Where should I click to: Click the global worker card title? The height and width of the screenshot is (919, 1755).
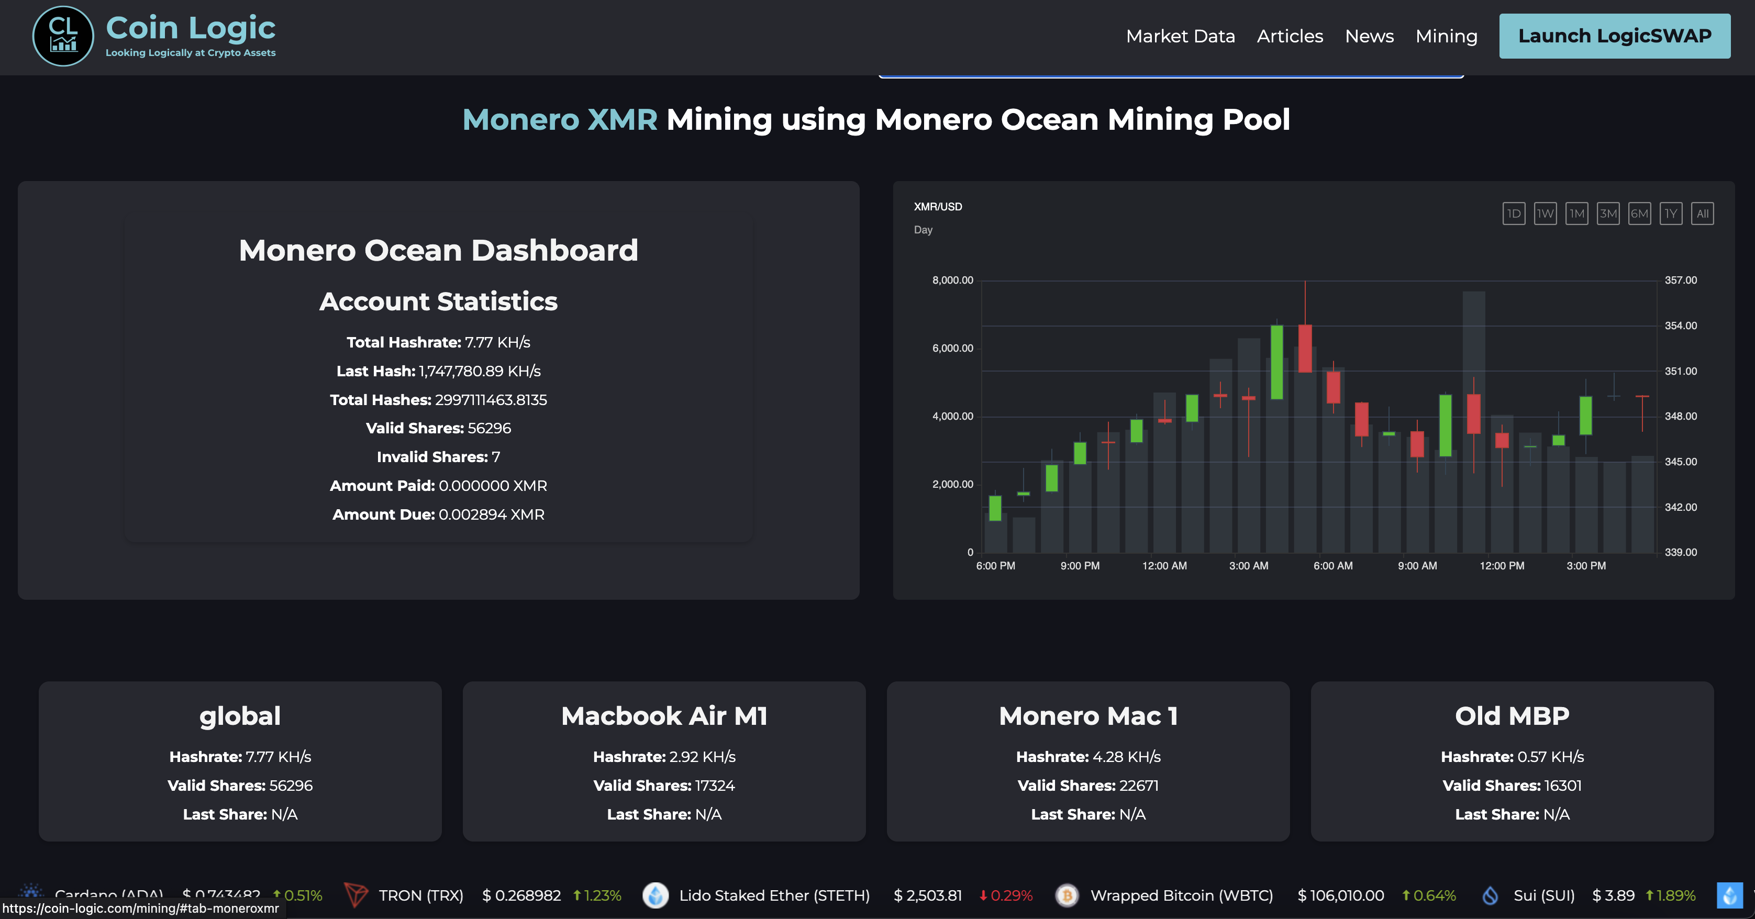(240, 716)
